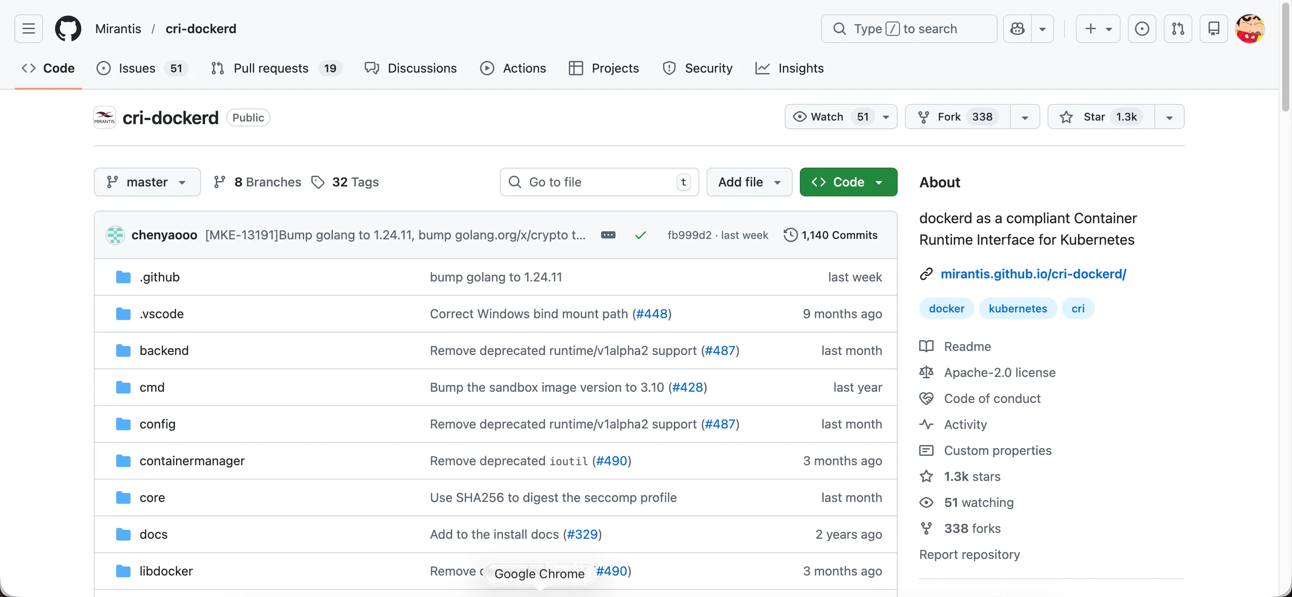The width and height of the screenshot is (1292, 597).
Task: Click the user profile avatar
Action: point(1249,29)
